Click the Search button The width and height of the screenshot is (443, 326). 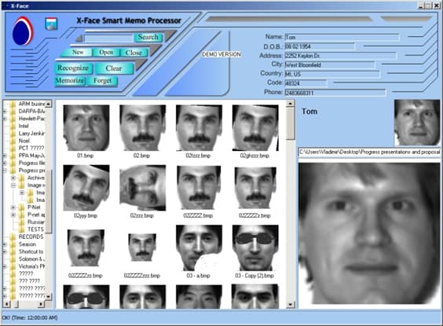tap(148, 37)
